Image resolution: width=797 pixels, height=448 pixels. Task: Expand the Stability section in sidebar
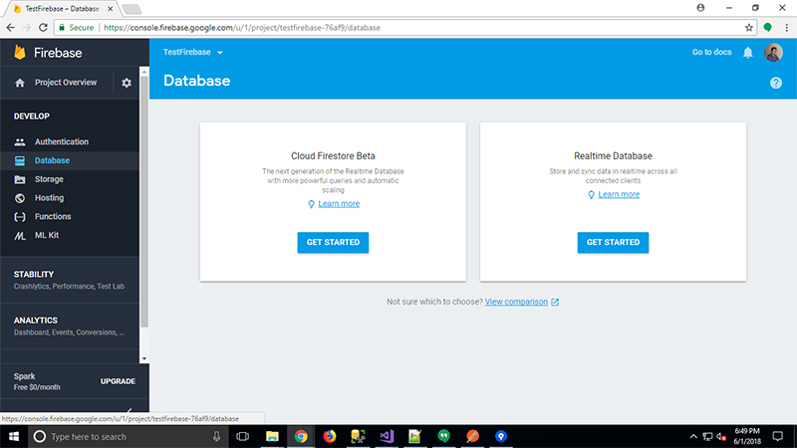click(x=70, y=280)
